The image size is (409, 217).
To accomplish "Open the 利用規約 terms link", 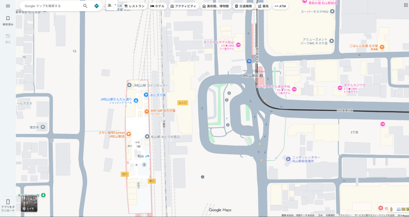I will pos(330,215).
